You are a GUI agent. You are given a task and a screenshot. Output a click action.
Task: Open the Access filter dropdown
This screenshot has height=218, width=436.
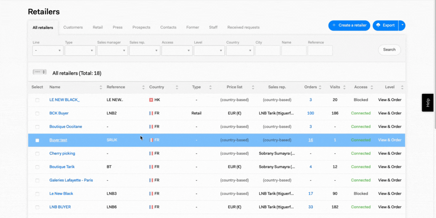point(177,51)
